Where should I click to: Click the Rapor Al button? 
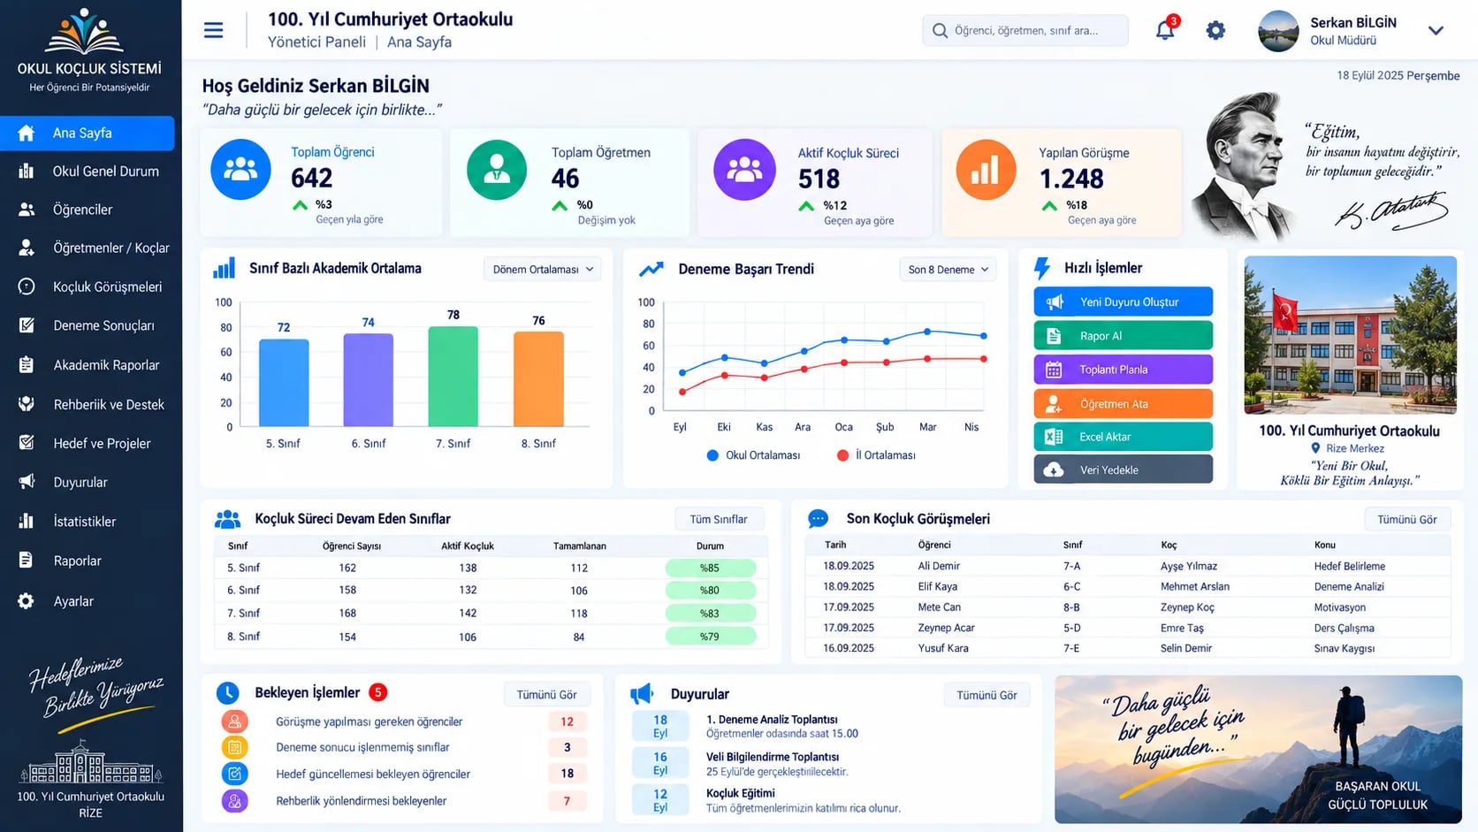[1123, 336]
